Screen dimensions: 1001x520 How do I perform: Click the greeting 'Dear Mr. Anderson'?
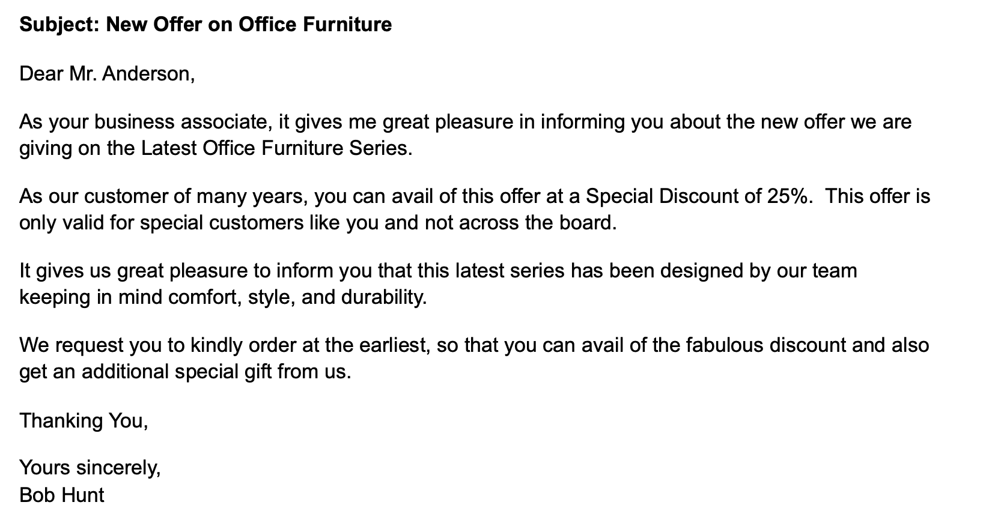[107, 73]
